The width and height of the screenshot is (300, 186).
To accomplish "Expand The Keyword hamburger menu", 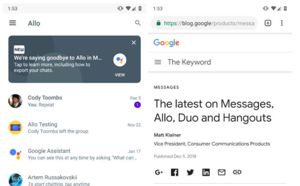I will point(158,62).
